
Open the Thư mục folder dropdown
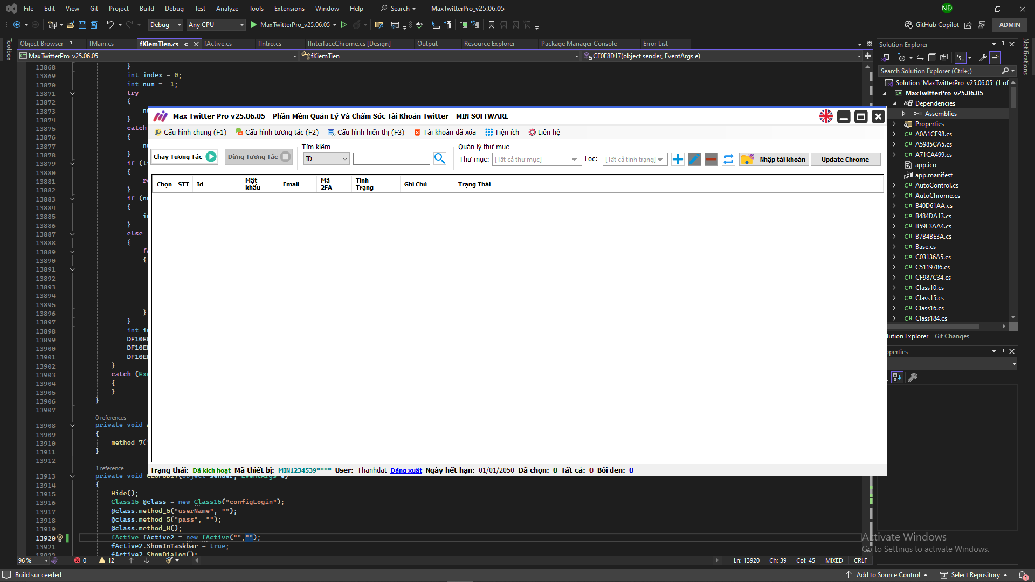[x=537, y=159]
